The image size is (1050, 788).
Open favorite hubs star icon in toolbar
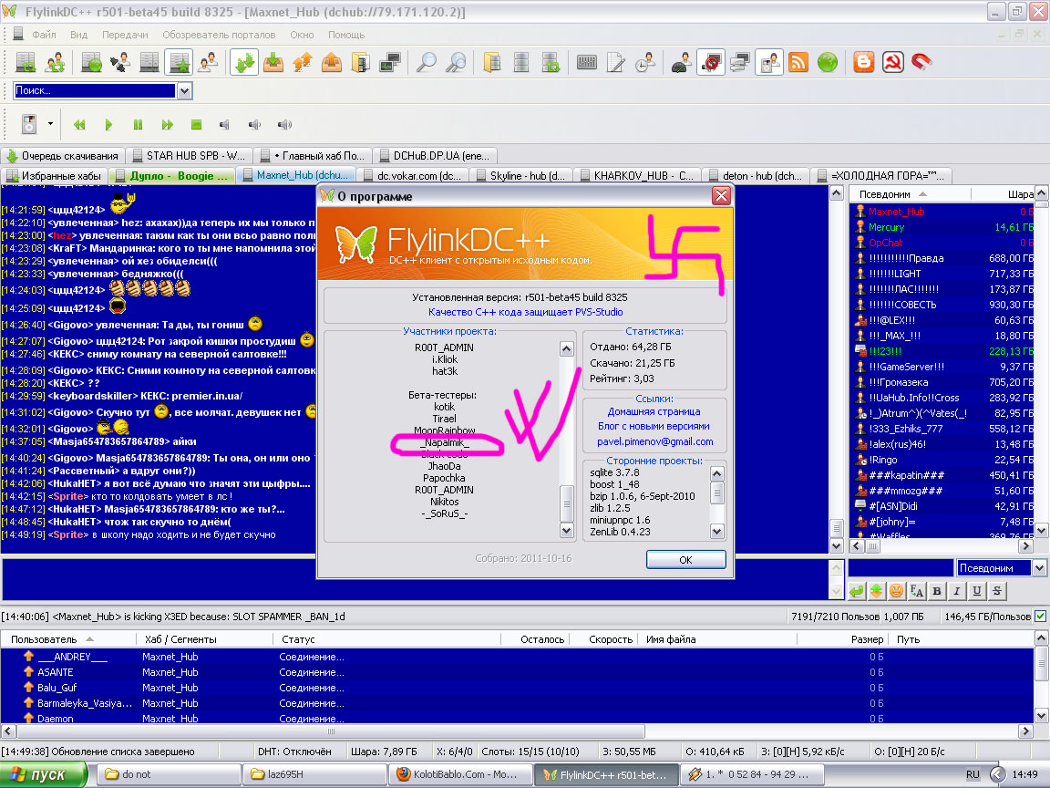point(179,63)
